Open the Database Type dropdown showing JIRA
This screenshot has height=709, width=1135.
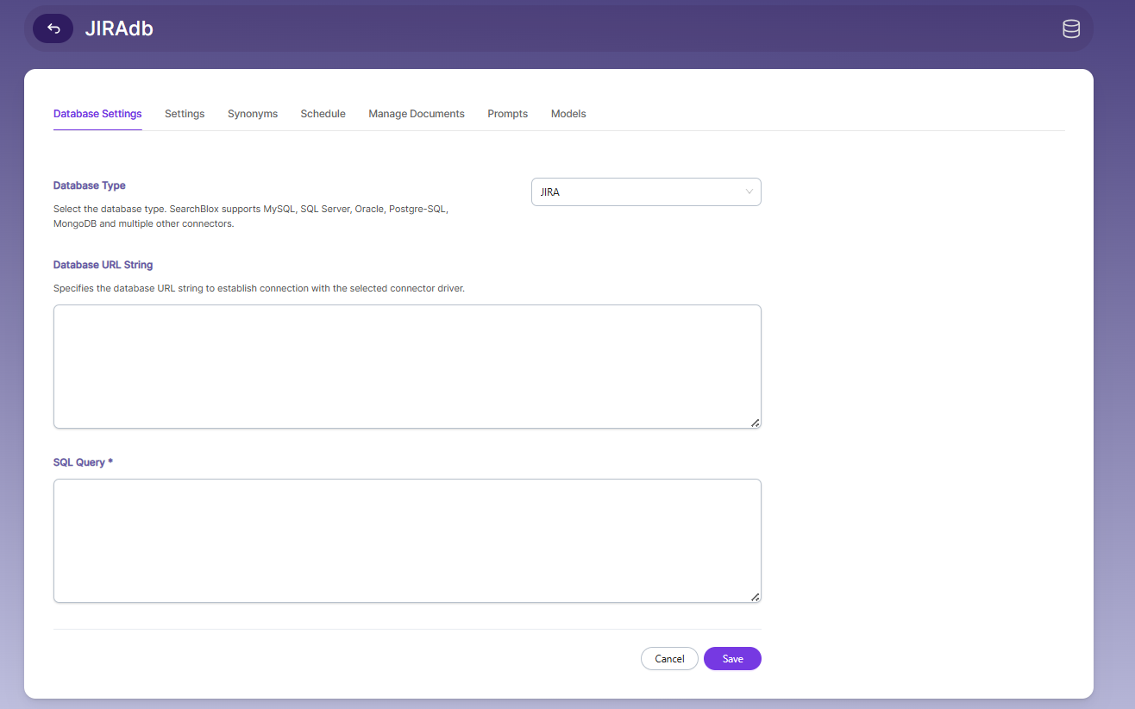click(646, 191)
